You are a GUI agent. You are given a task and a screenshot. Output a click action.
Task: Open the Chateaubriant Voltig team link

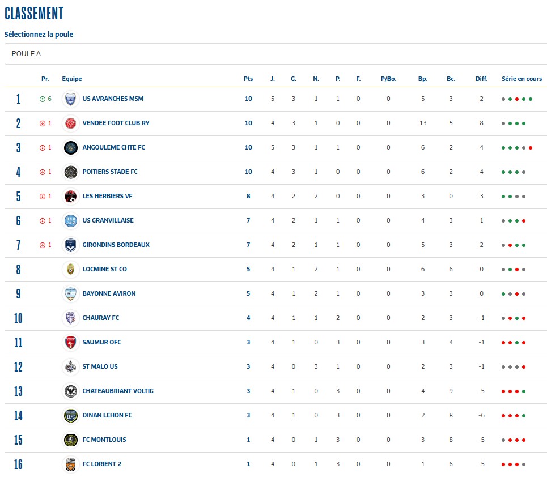(118, 391)
